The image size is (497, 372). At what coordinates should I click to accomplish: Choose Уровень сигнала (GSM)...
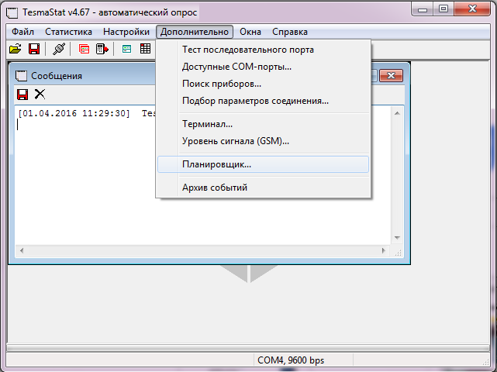point(263,141)
